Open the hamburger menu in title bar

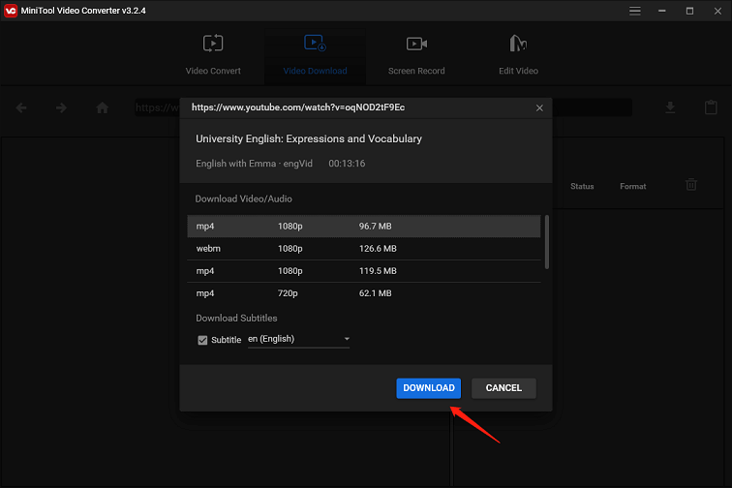click(x=634, y=11)
